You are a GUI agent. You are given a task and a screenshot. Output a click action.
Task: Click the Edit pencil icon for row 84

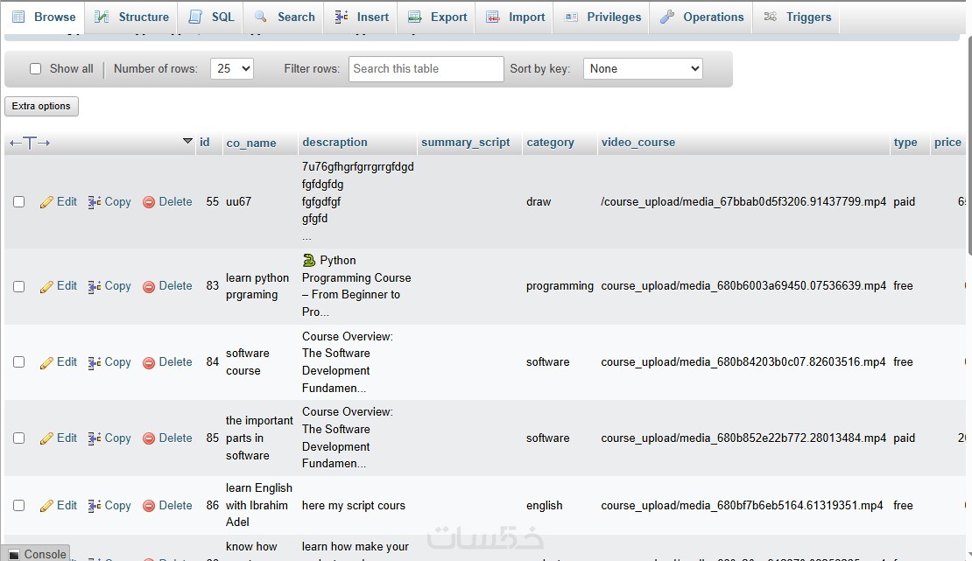coord(46,362)
